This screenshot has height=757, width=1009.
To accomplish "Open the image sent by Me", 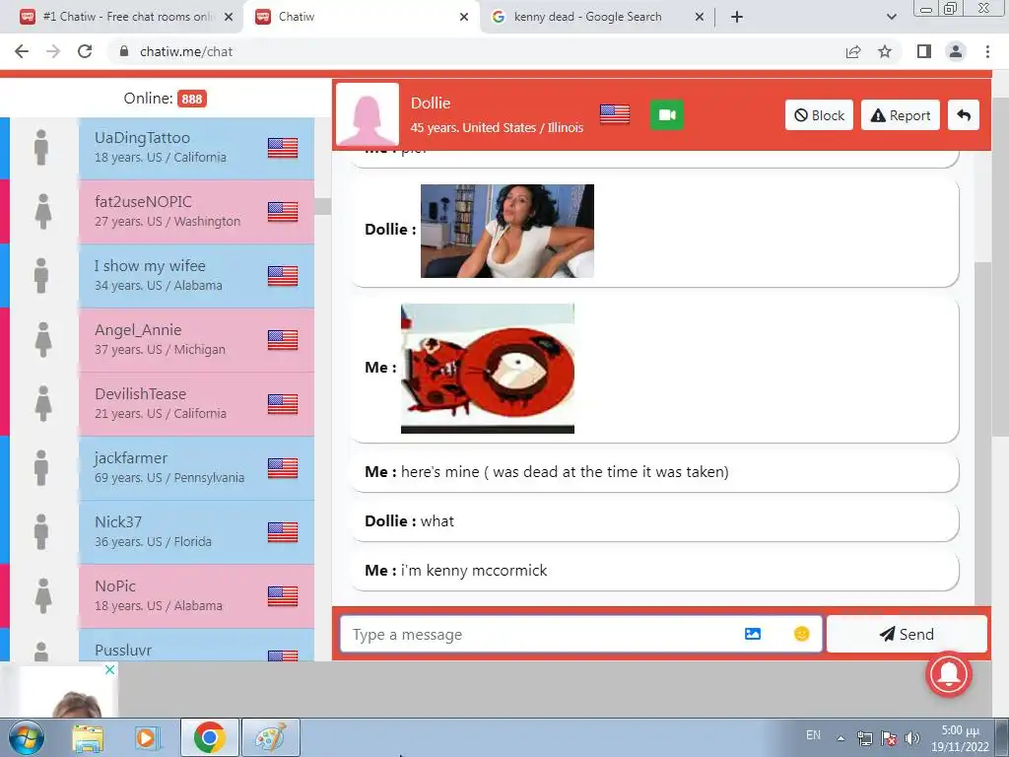I will 487,369.
